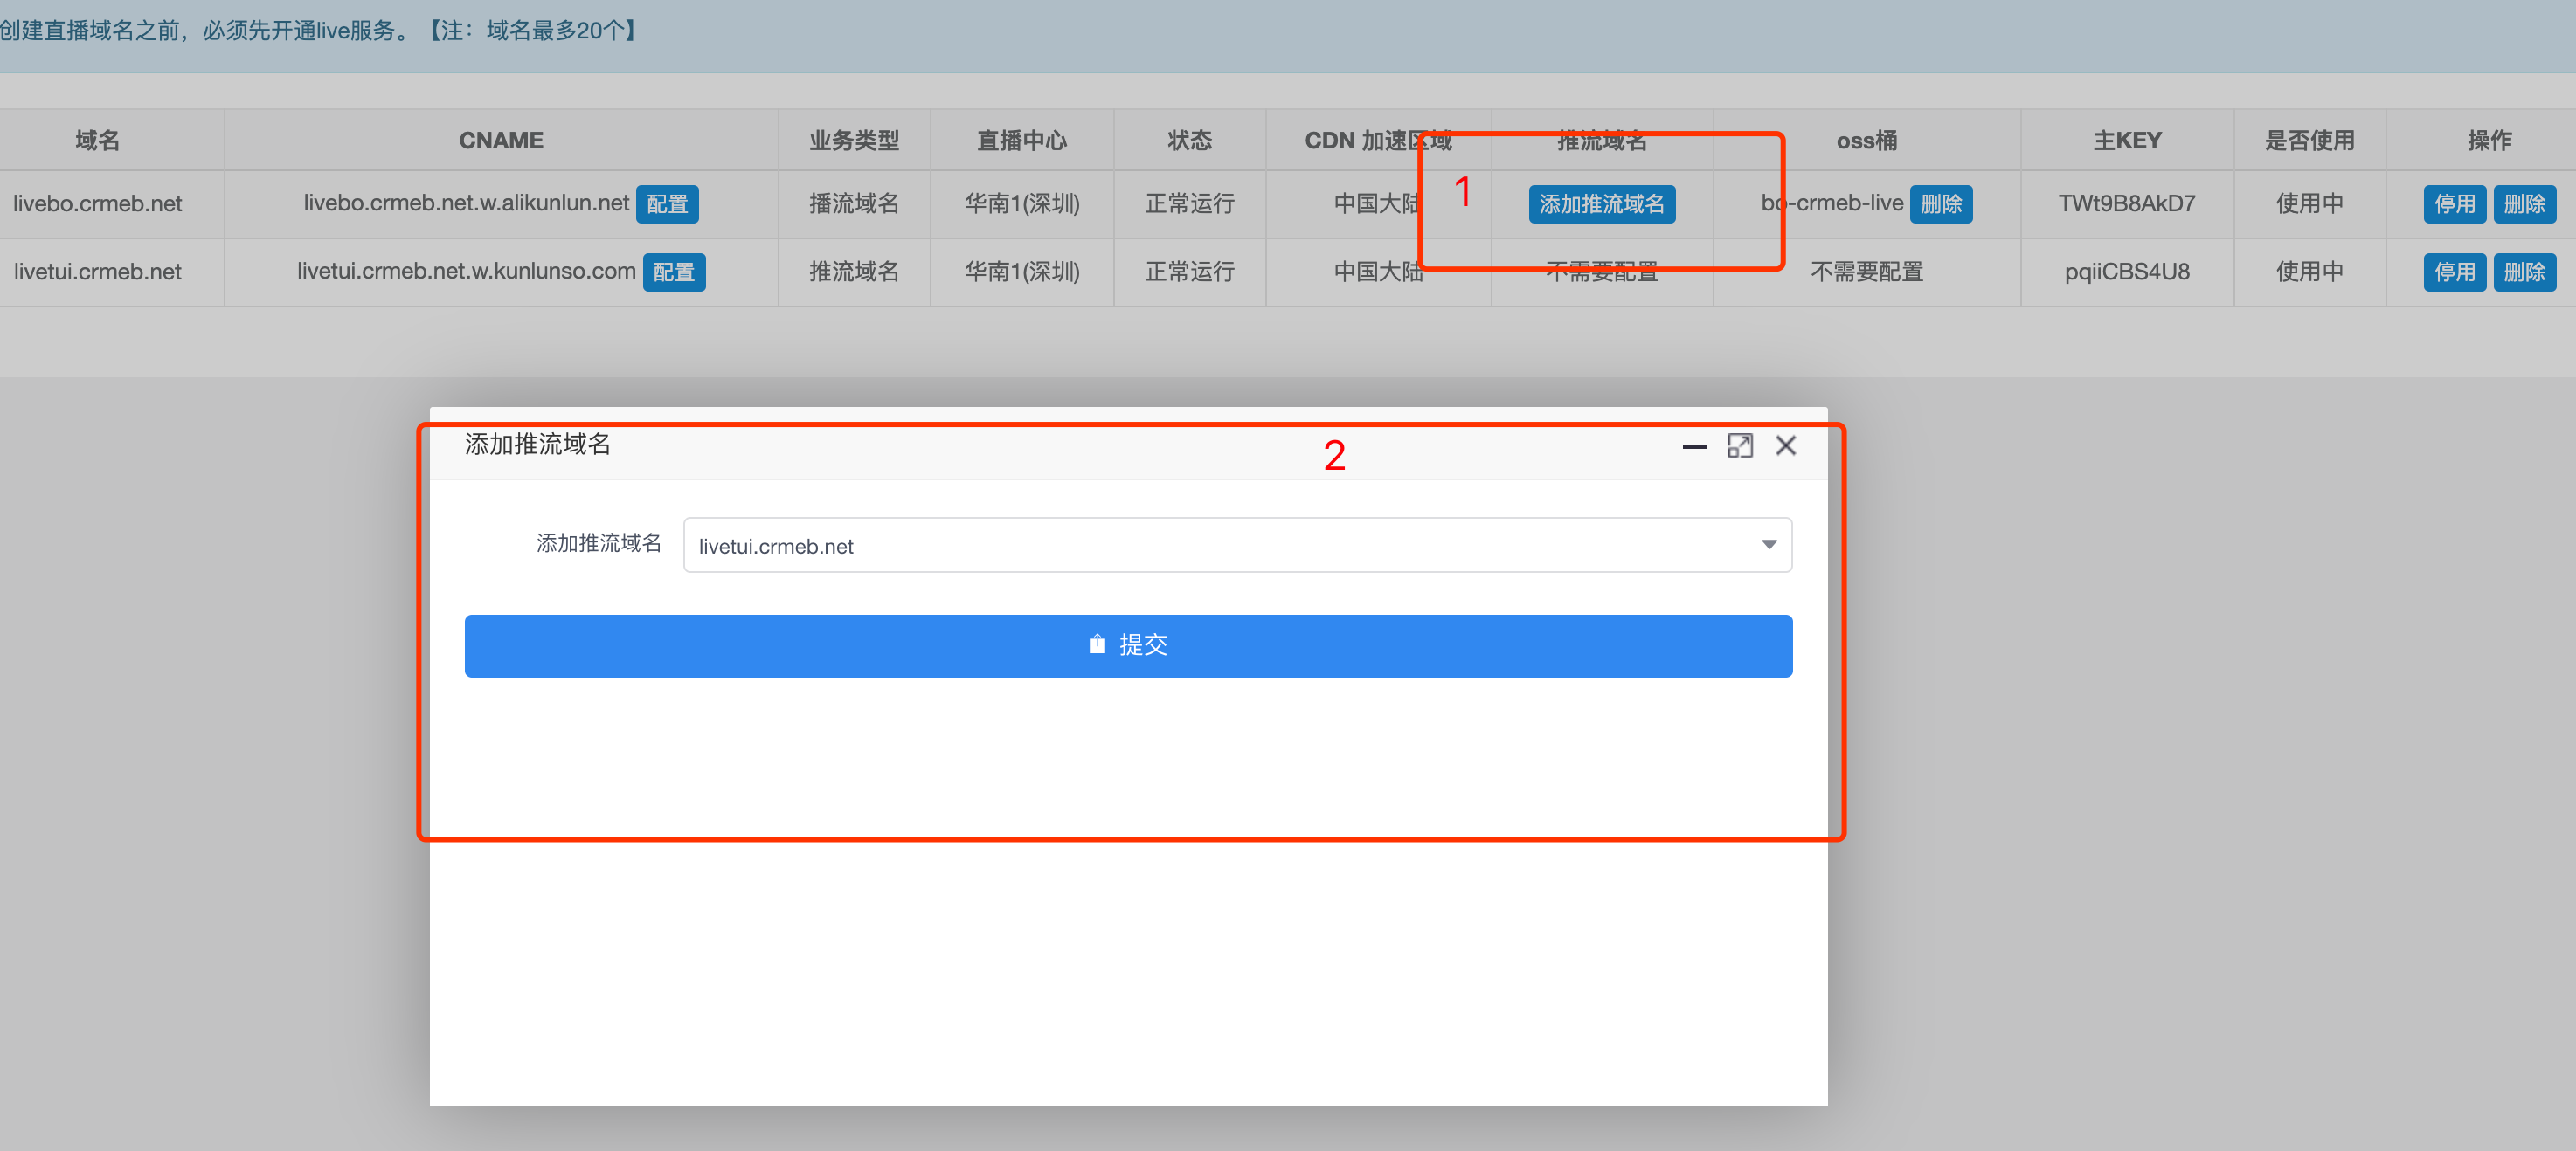Screen dimensions: 2576x1151
Task: Click the livetui.crmeb.net.w.kunlunso.com CNAME text
Action: click(466, 272)
